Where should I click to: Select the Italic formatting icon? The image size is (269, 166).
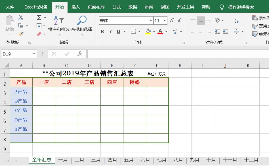pos(110,32)
